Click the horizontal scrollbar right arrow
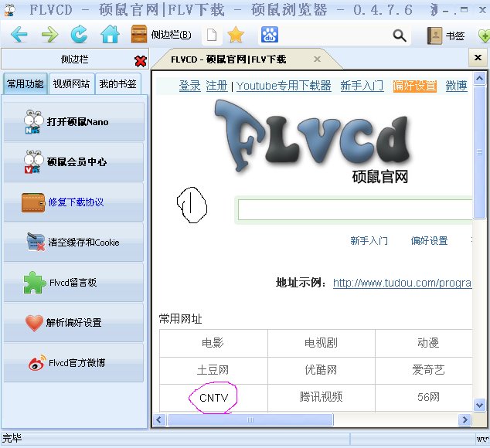 [x=464, y=419]
